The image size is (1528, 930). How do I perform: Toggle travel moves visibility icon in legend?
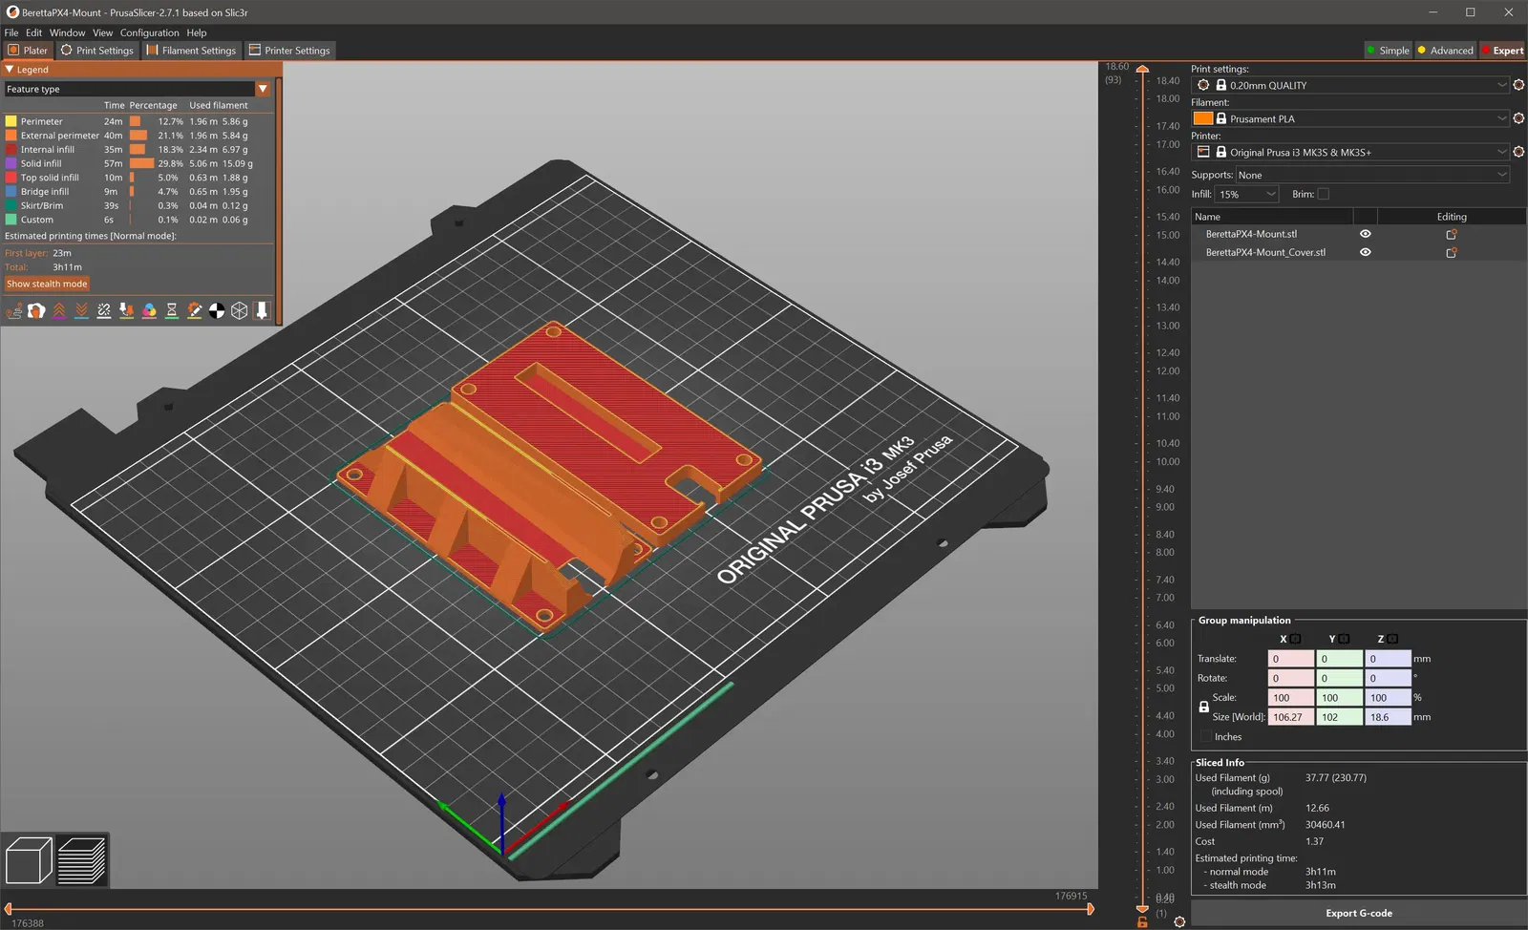(14, 310)
